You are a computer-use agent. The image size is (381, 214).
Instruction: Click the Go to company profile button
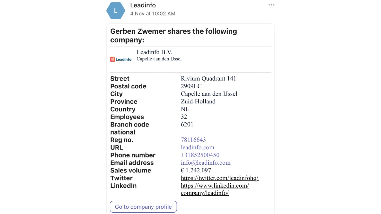click(143, 207)
